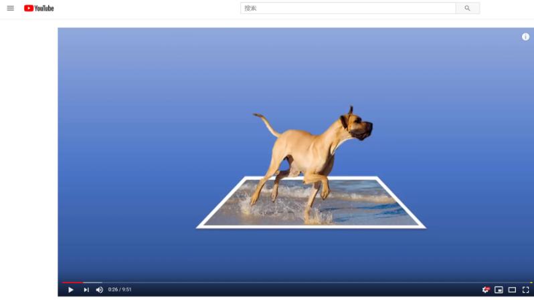Skip to the next video
534x300 pixels.
click(x=86, y=290)
